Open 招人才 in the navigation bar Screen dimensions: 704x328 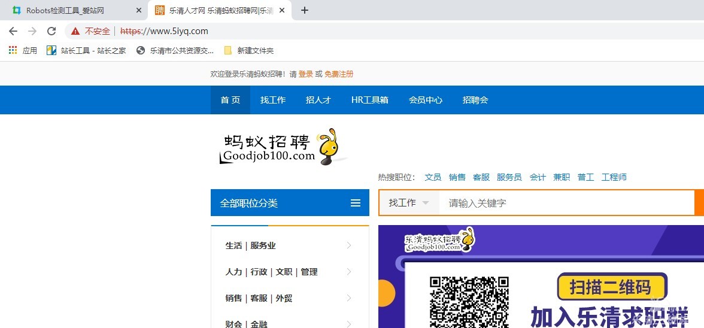[318, 100]
